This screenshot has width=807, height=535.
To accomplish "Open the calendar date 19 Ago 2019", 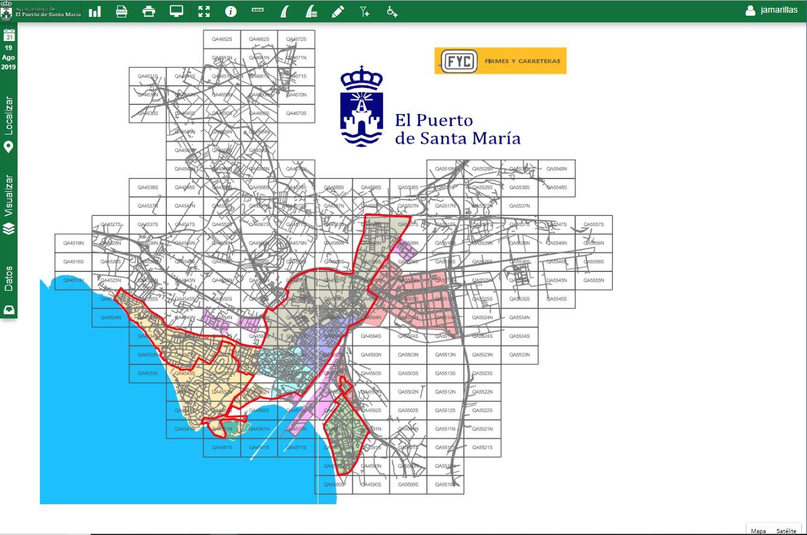I will coord(8,49).
